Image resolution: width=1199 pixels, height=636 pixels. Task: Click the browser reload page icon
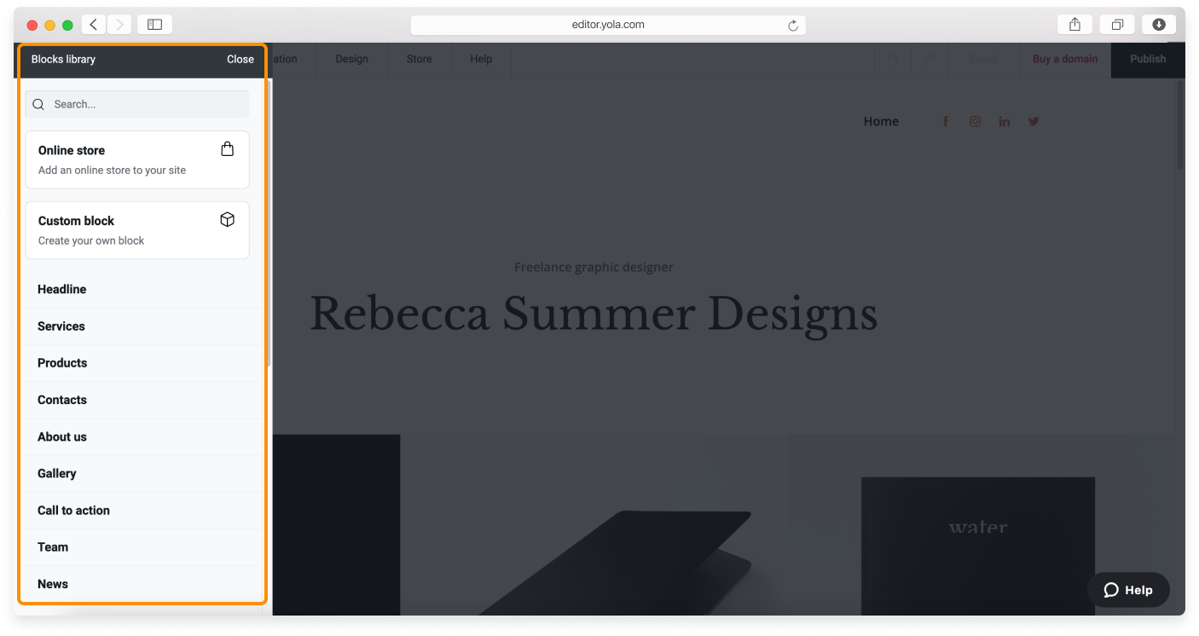(x=792, y=26)
